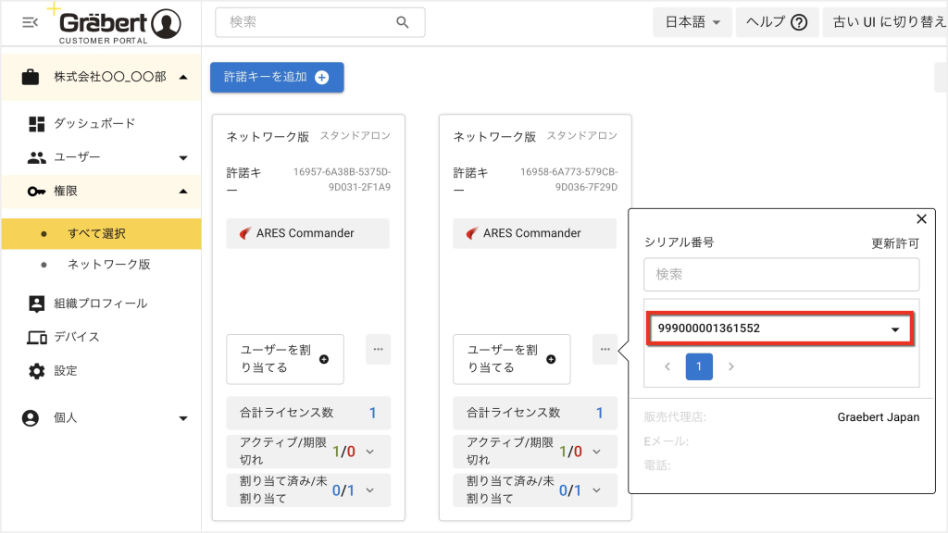Screen dimensions: 948x533
Task: Open デバイス devices icon in sidebar
Action: click(36, 337)
